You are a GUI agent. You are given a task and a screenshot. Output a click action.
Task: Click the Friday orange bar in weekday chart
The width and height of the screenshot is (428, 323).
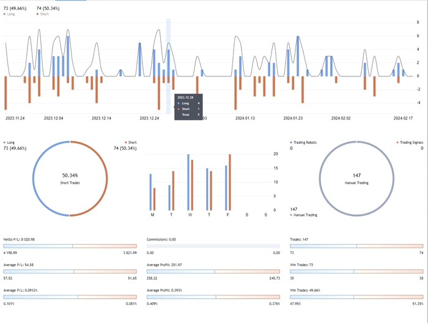(x=230, y=182)
